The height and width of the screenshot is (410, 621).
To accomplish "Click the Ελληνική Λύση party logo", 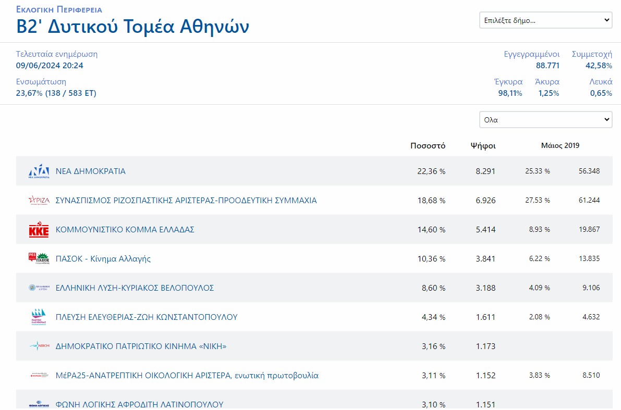I will point(39,288).
